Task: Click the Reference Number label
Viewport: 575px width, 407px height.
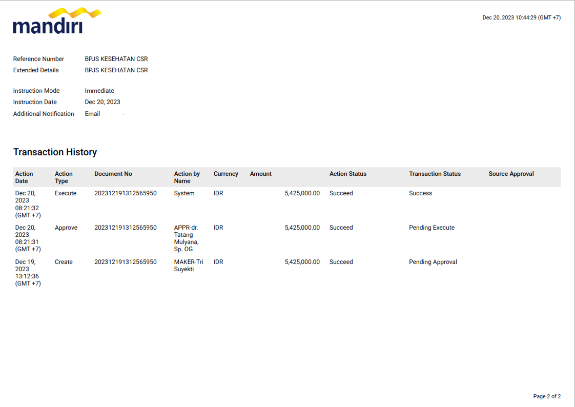Action: tap(38, 59)
